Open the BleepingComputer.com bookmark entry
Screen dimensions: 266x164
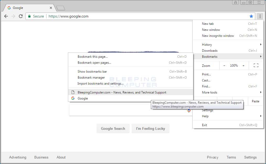click(131, 92)
